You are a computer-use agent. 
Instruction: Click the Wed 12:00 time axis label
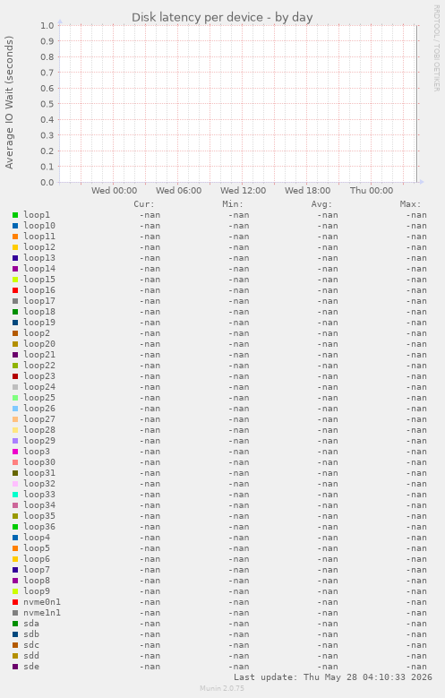point(243,191)
